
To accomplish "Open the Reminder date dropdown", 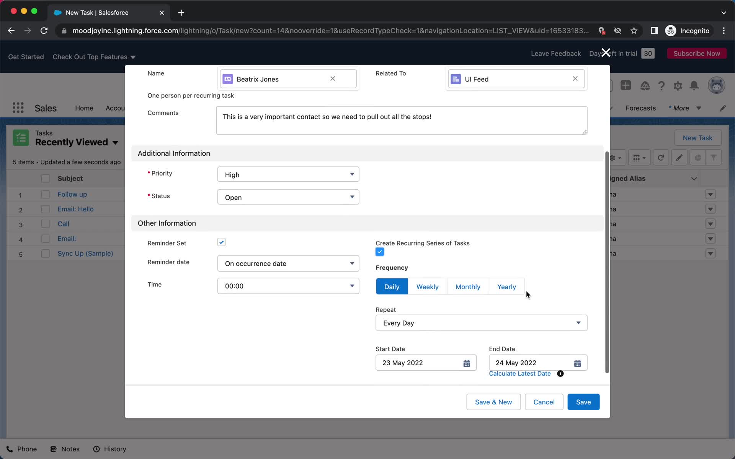I will 288,264.
